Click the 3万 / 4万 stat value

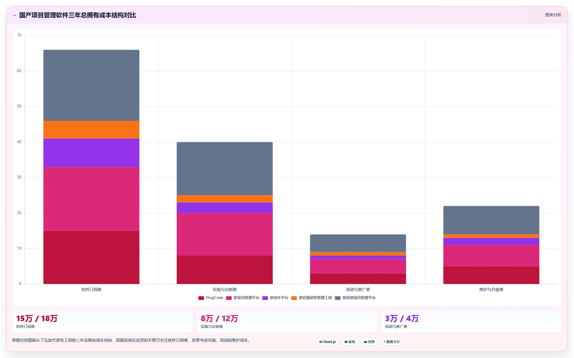tap(402, 319)
